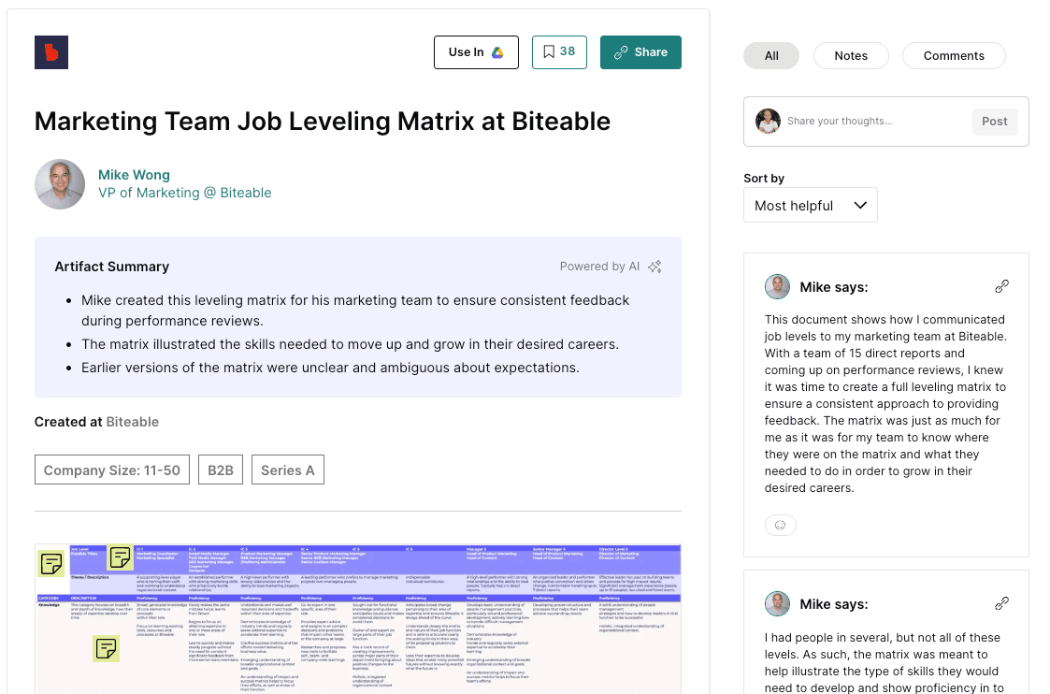Switch to the Notes tab

pos(851,55)
